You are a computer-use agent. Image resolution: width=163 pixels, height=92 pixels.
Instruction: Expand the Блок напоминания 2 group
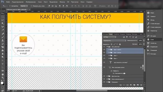(107, 79)
